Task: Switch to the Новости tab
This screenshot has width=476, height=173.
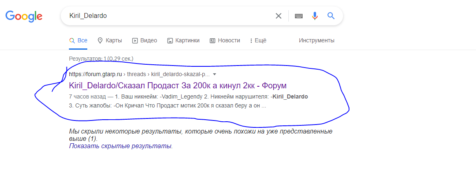Action: [225, 40]
